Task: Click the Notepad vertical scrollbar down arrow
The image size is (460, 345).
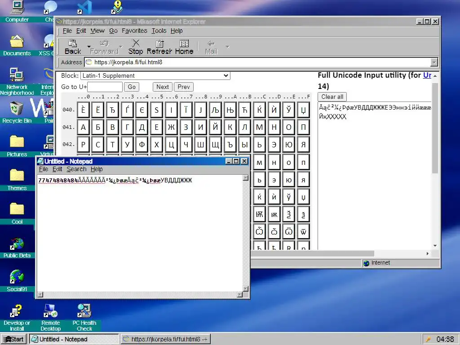Action: [x=246, y=289]
